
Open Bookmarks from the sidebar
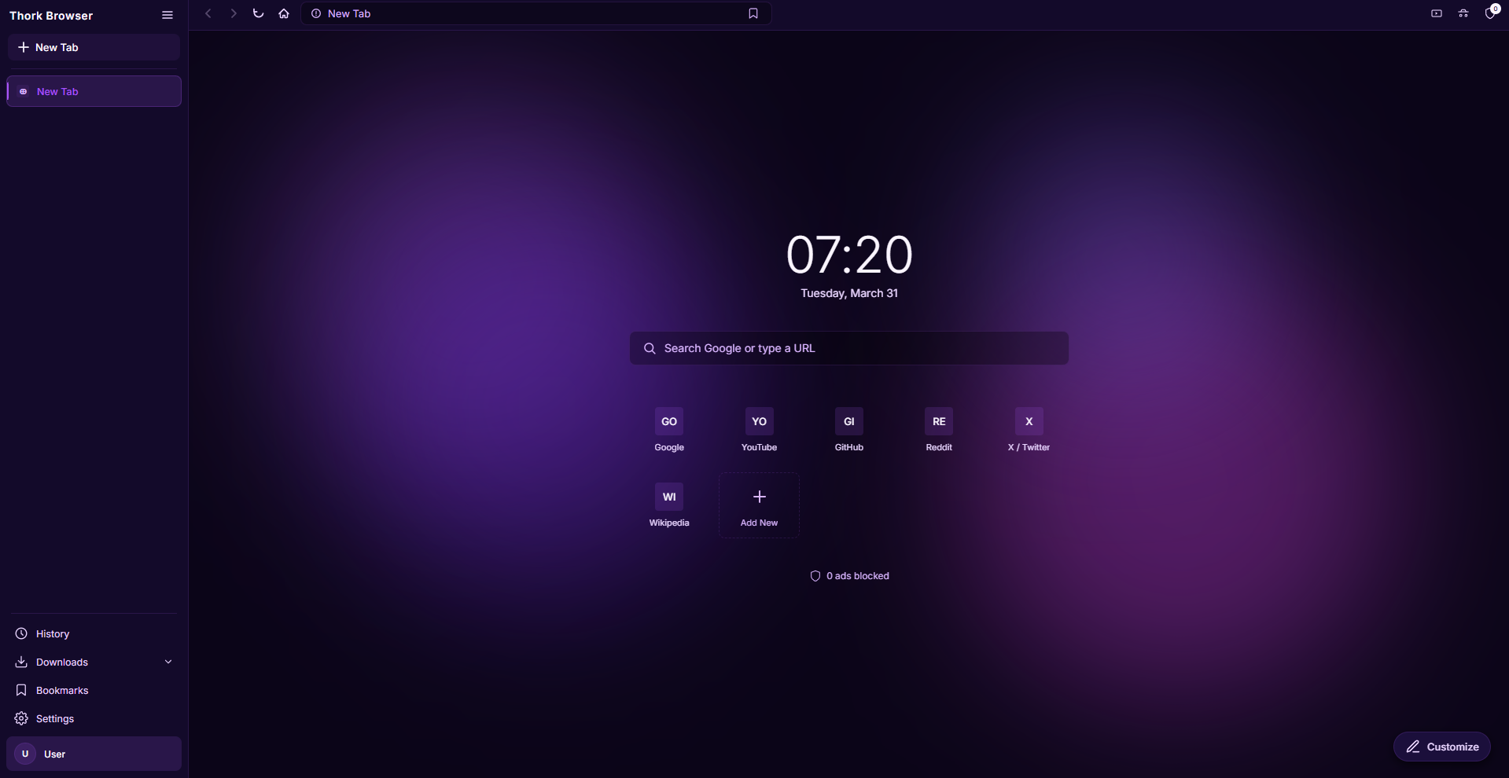(x=62, y=690)
